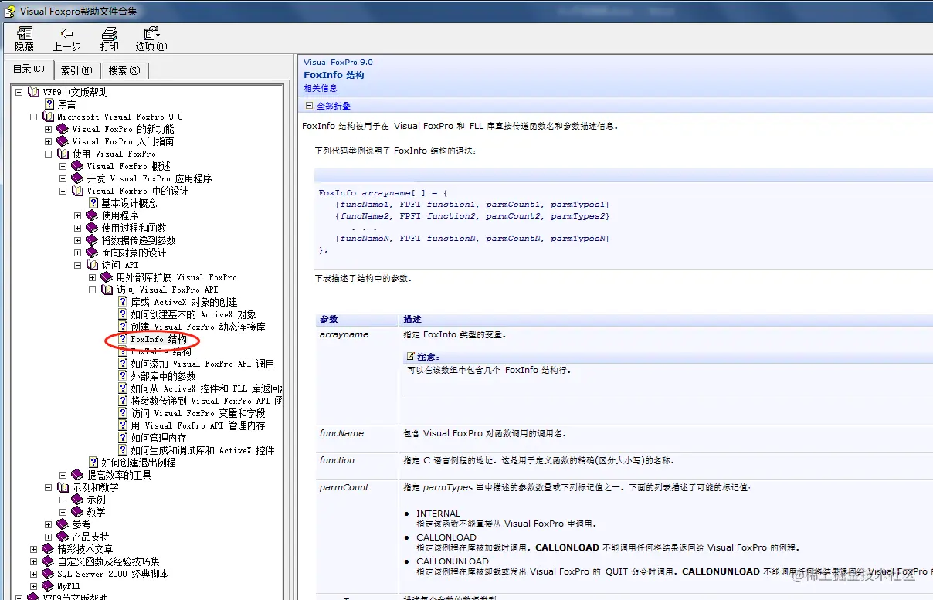Click book icon of Visual FoxPro 入门指南
Screen dimensions: 933x600
coord(63,141)
